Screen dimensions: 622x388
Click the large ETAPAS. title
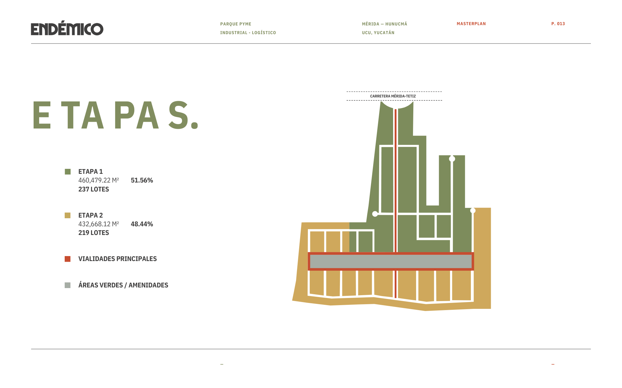(x=115, y=115)
